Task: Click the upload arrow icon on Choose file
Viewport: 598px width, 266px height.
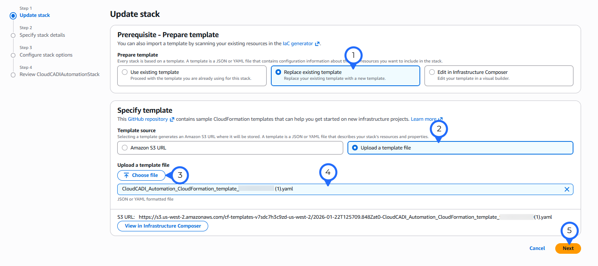Action: coord(126,175)
